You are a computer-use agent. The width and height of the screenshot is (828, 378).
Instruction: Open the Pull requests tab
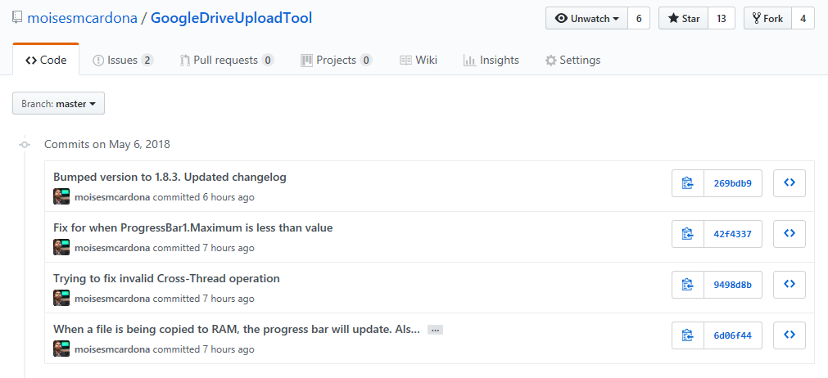227,60
